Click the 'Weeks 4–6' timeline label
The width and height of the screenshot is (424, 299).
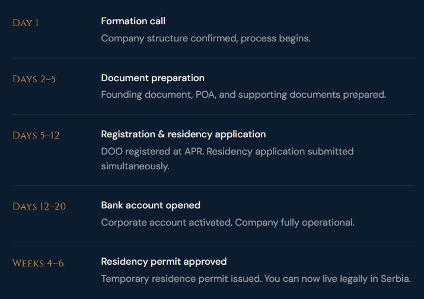tap(37, 263)
